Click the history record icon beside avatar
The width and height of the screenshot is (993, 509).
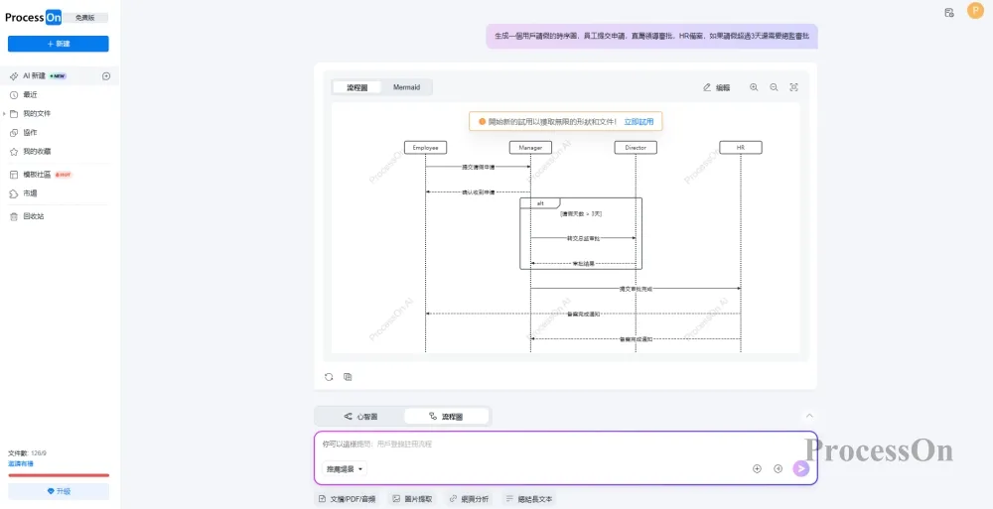coord(949,12)
